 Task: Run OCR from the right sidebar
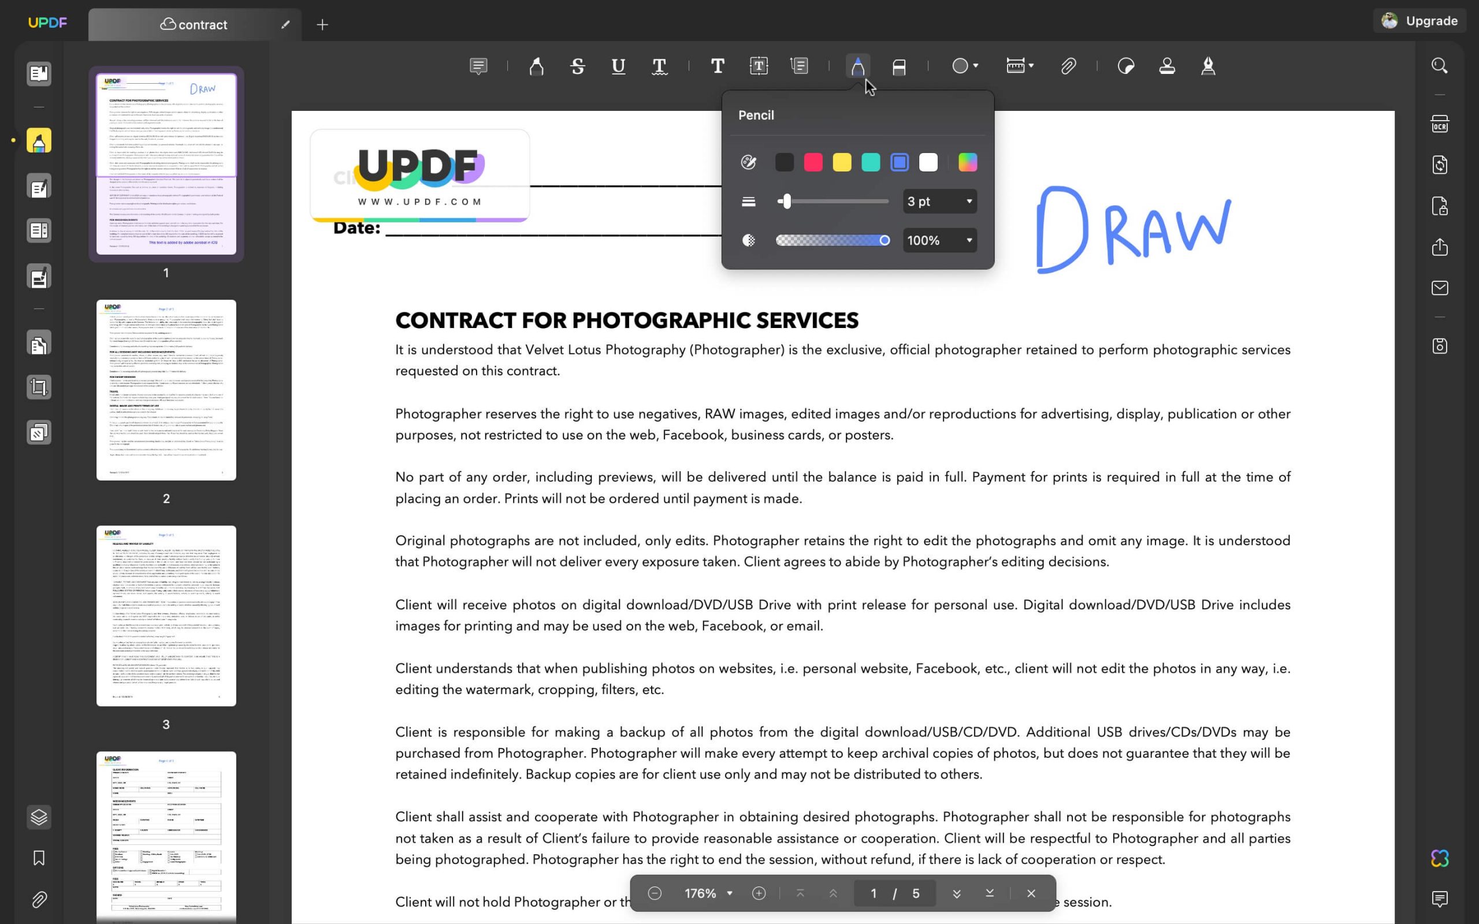point(1440,123)
